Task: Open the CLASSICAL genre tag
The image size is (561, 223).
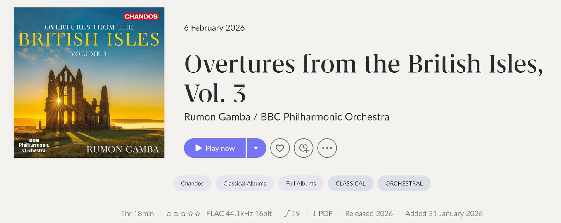Action: 350,184
